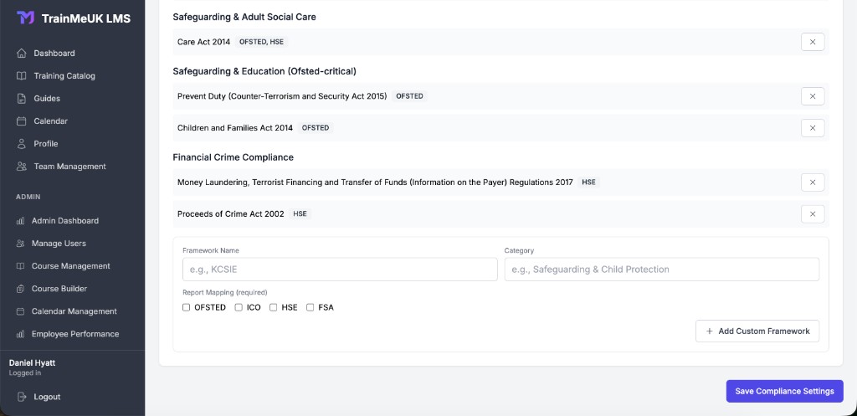Viewport: 857px width, 416px height.
Task: Click the Guides document icon
Action: click(21, 99)
